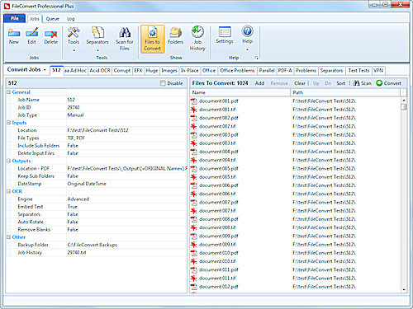Switch to the Log ribbon tab
413x309 pixels.
point(71,19)
